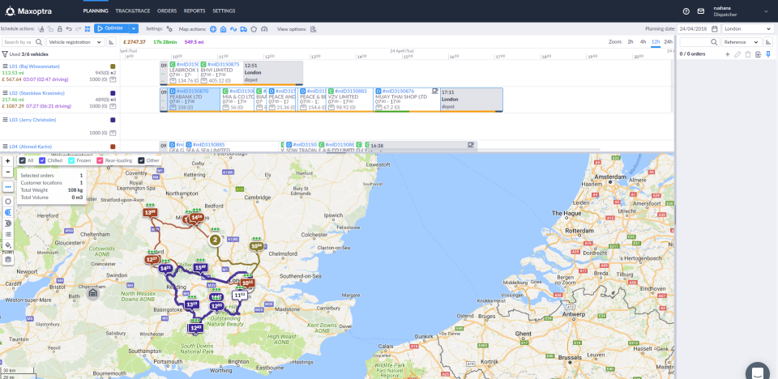The width and height of the screenshot is (778, 379).
Task: Toggle the Other checkbox
Action: 141,160
